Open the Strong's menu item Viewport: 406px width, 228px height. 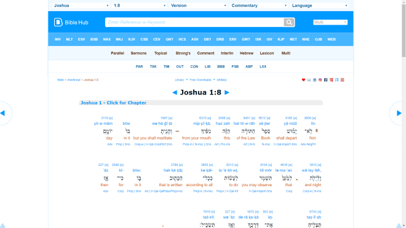[183, 53]
